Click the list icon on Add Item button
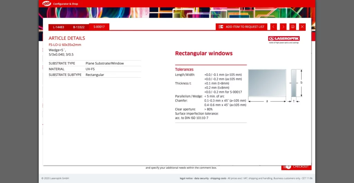Screen dimensions: 354x183 click(x=221, y=27)
